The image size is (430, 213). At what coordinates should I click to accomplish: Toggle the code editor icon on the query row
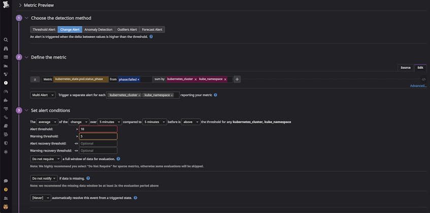click(x=423, y=80)
